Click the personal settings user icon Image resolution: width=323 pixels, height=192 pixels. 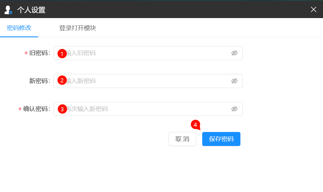click(8, 10)
